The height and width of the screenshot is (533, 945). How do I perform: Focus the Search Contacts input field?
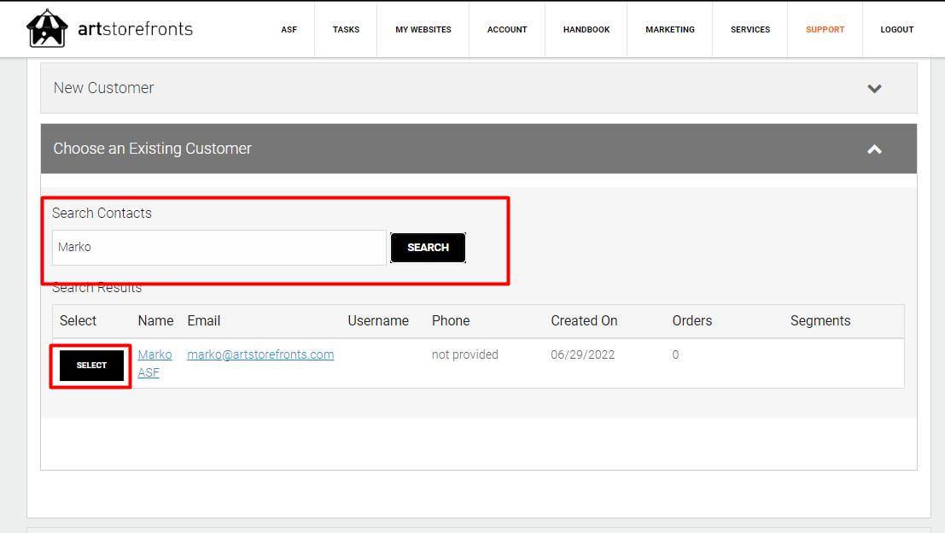click(x=219, y=247)
